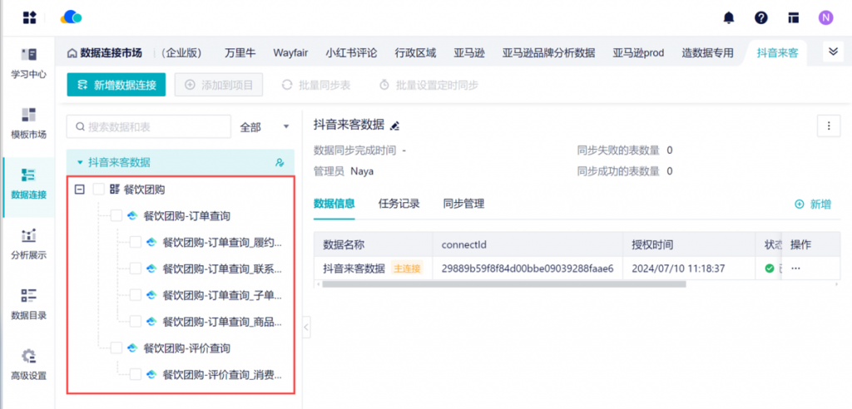Open 模板市场 in sidebar
The width and height of the screenshot is (852, 409).
[29, 124]
